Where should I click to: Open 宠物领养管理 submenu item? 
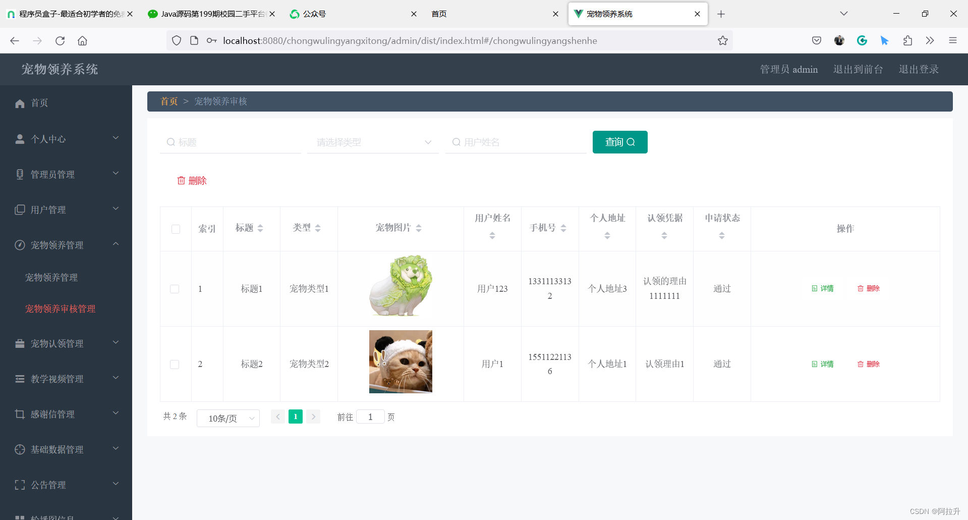(x=51, y=278)
